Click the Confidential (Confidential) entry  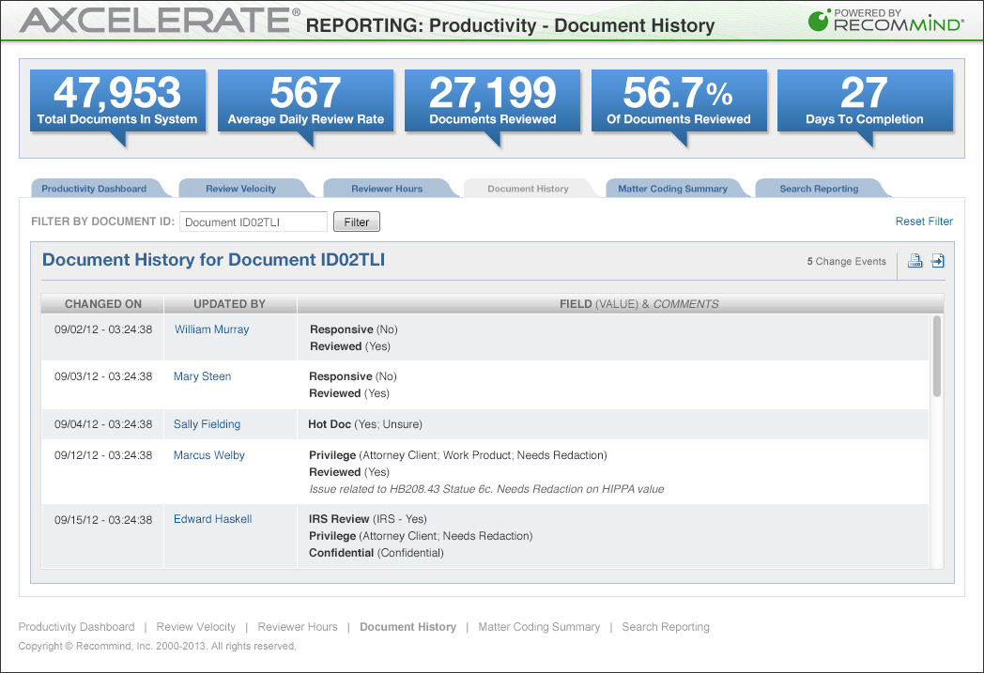point(376,553)
